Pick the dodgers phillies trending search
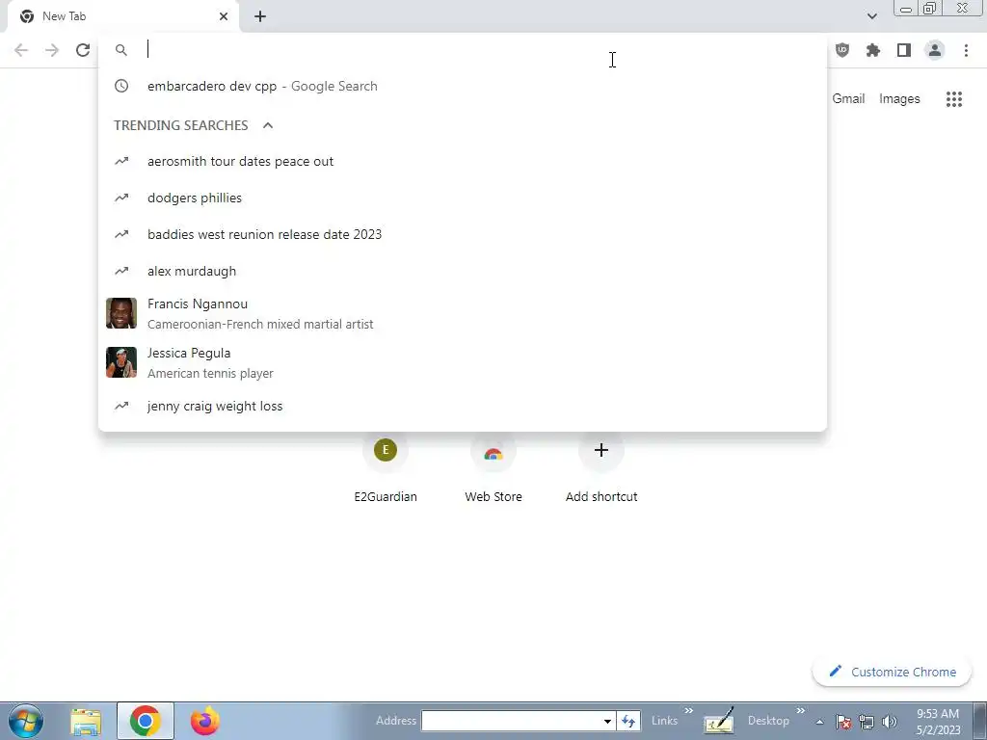 point(463,198)
